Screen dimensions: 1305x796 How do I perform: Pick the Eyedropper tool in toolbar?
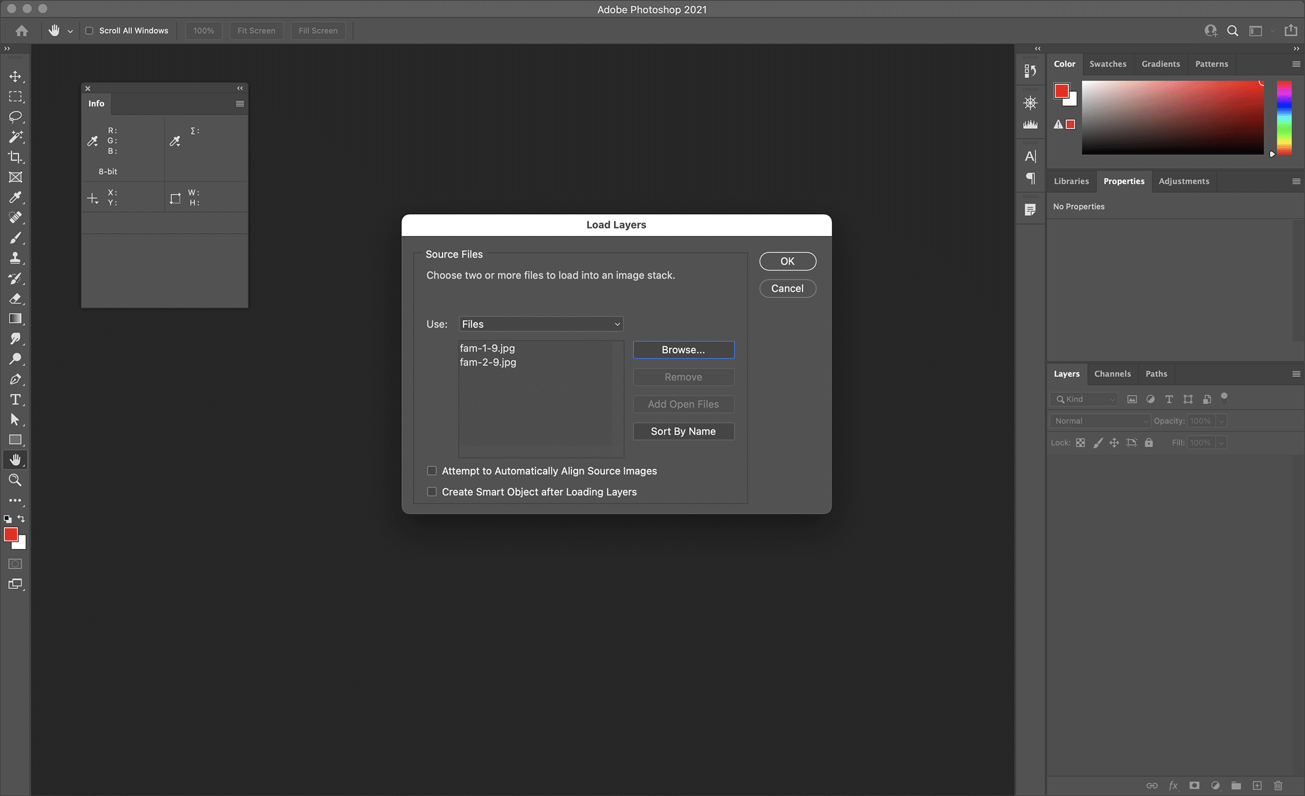15,197
